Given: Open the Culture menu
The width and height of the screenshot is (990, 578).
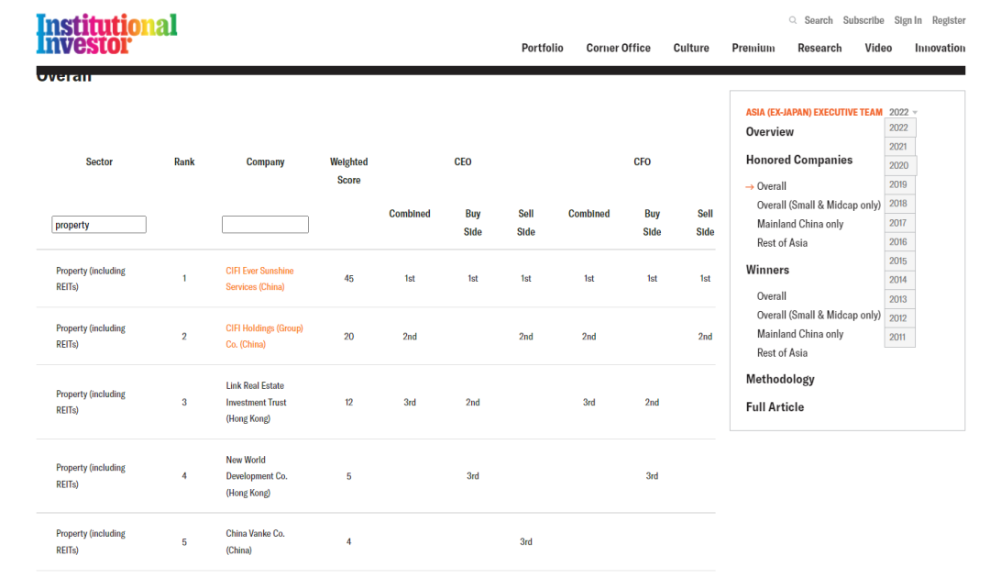Looking at the screenshot, I should [691, 48].
